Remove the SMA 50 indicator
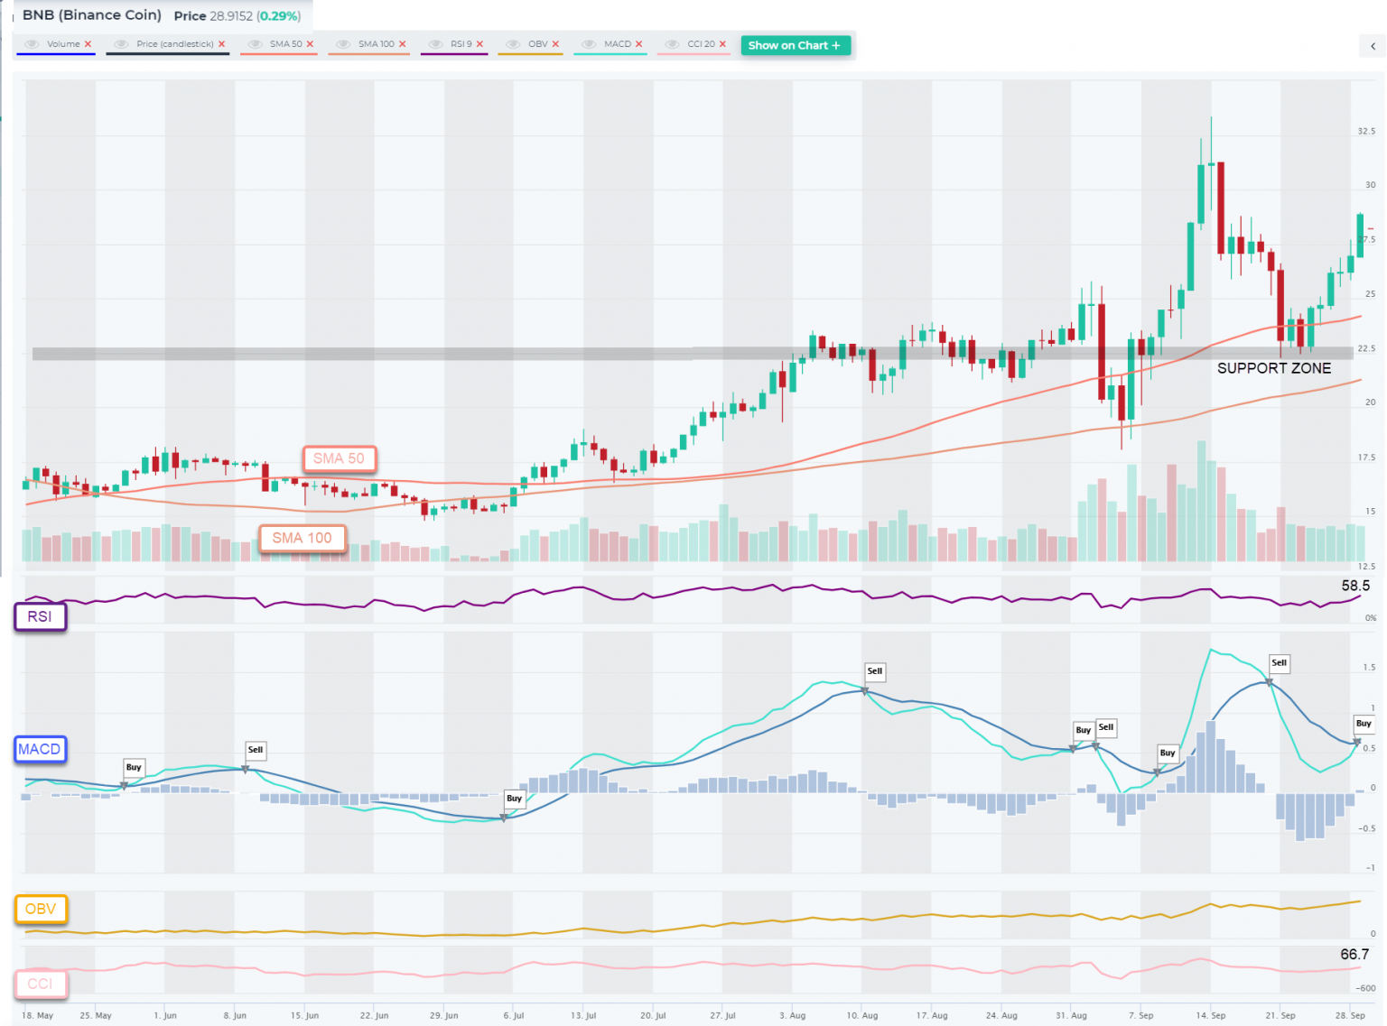1387x1026 pixels. click(308, 43)
